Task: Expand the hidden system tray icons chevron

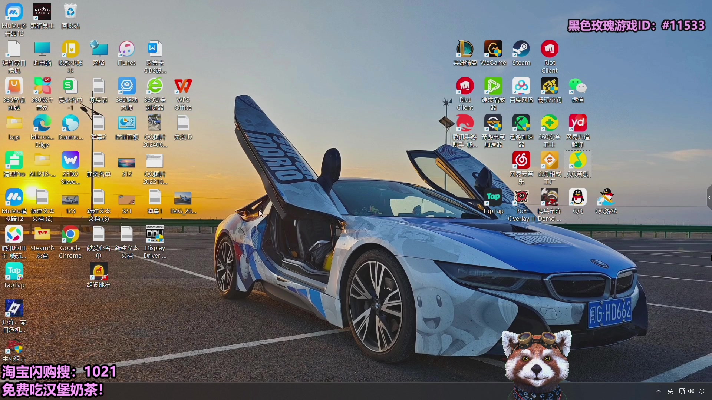Action: click(x=659, y=391)
